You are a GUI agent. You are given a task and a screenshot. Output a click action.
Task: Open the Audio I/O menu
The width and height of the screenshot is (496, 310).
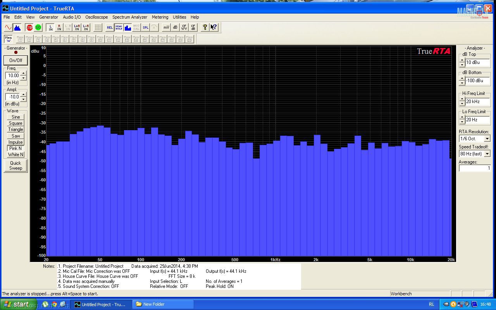click(72, 17)
